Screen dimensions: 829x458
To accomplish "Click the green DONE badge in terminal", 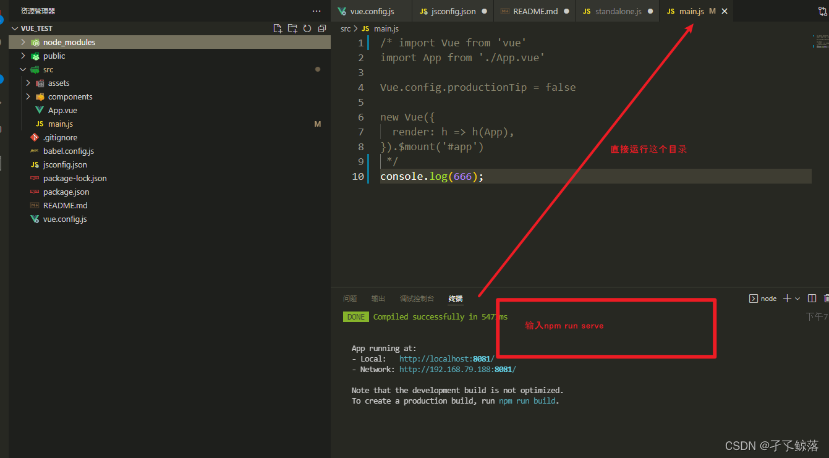I will (356, 316).
